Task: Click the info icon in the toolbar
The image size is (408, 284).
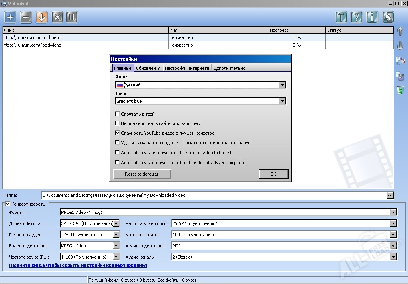Action: pos(373,17)
